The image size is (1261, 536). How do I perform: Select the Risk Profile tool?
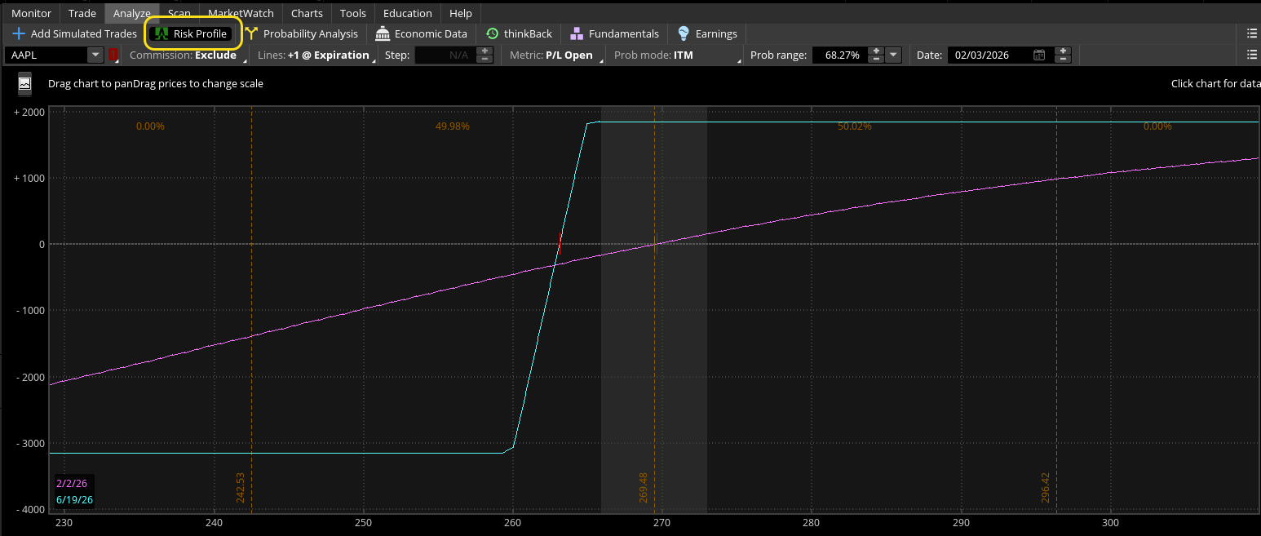click(x=192, y=33)
